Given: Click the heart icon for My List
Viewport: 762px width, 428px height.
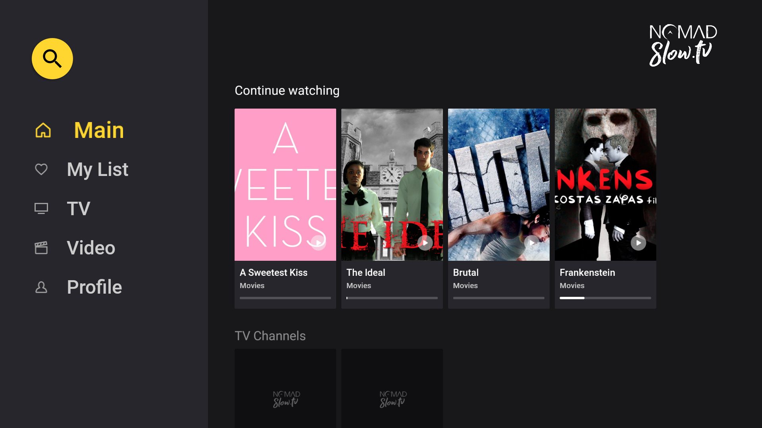Looking at the screenshot, I should pyautogui.click(x=41, y=169).
